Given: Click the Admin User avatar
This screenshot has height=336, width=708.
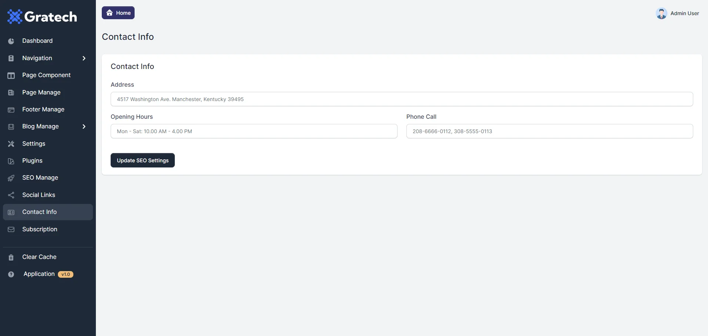Looking at the screenshot, I should tap(661, 13).
